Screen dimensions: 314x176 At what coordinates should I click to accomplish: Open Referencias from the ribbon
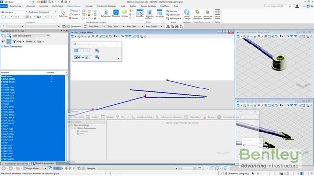(106, 13)
